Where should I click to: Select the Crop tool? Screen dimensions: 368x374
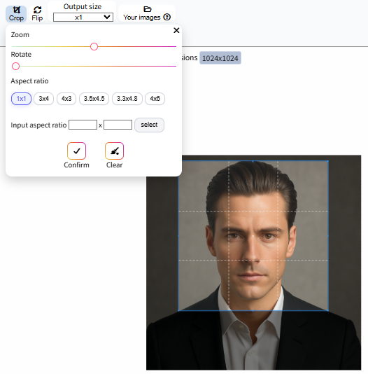(x=16, y=14)
